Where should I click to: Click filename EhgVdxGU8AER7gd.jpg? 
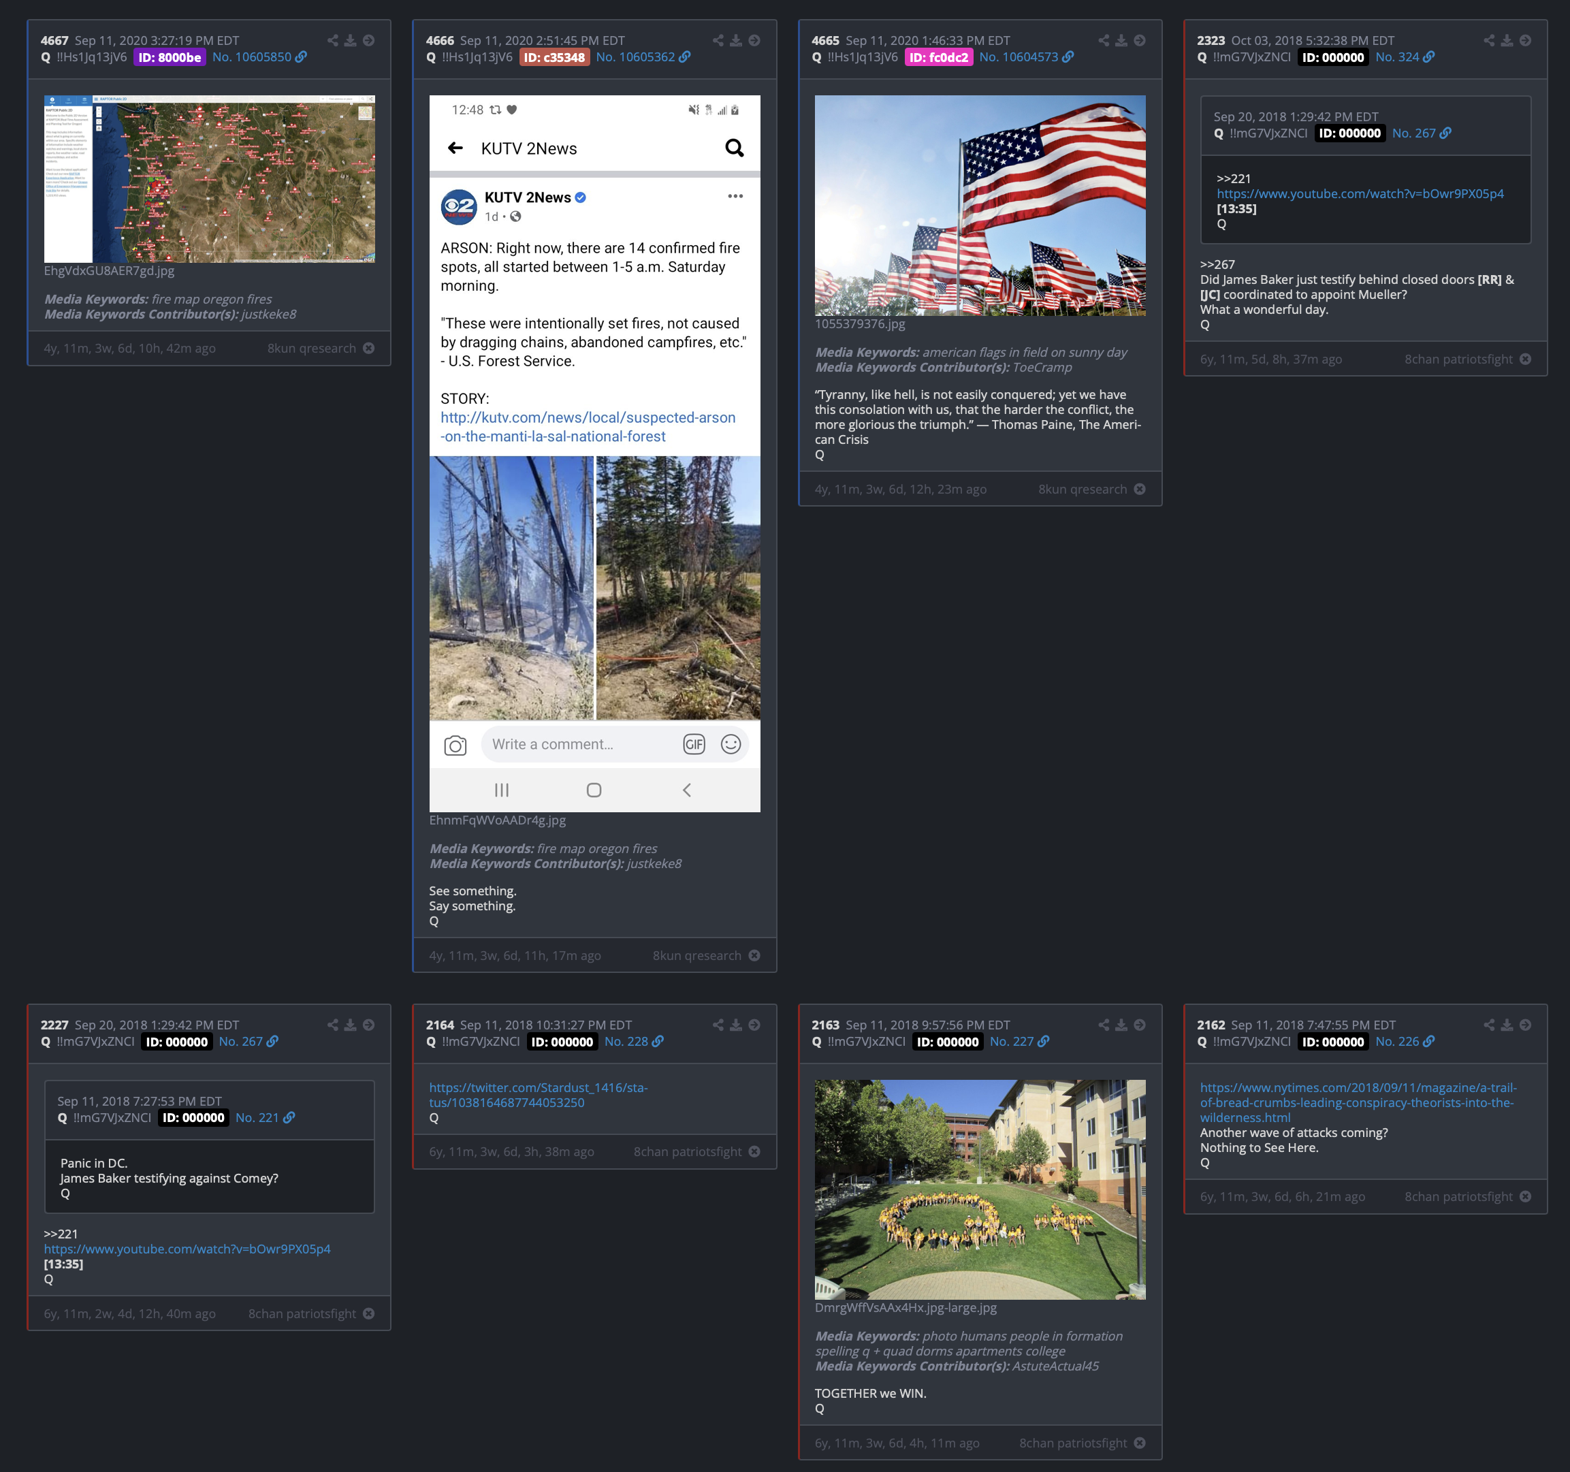point(110,271)
